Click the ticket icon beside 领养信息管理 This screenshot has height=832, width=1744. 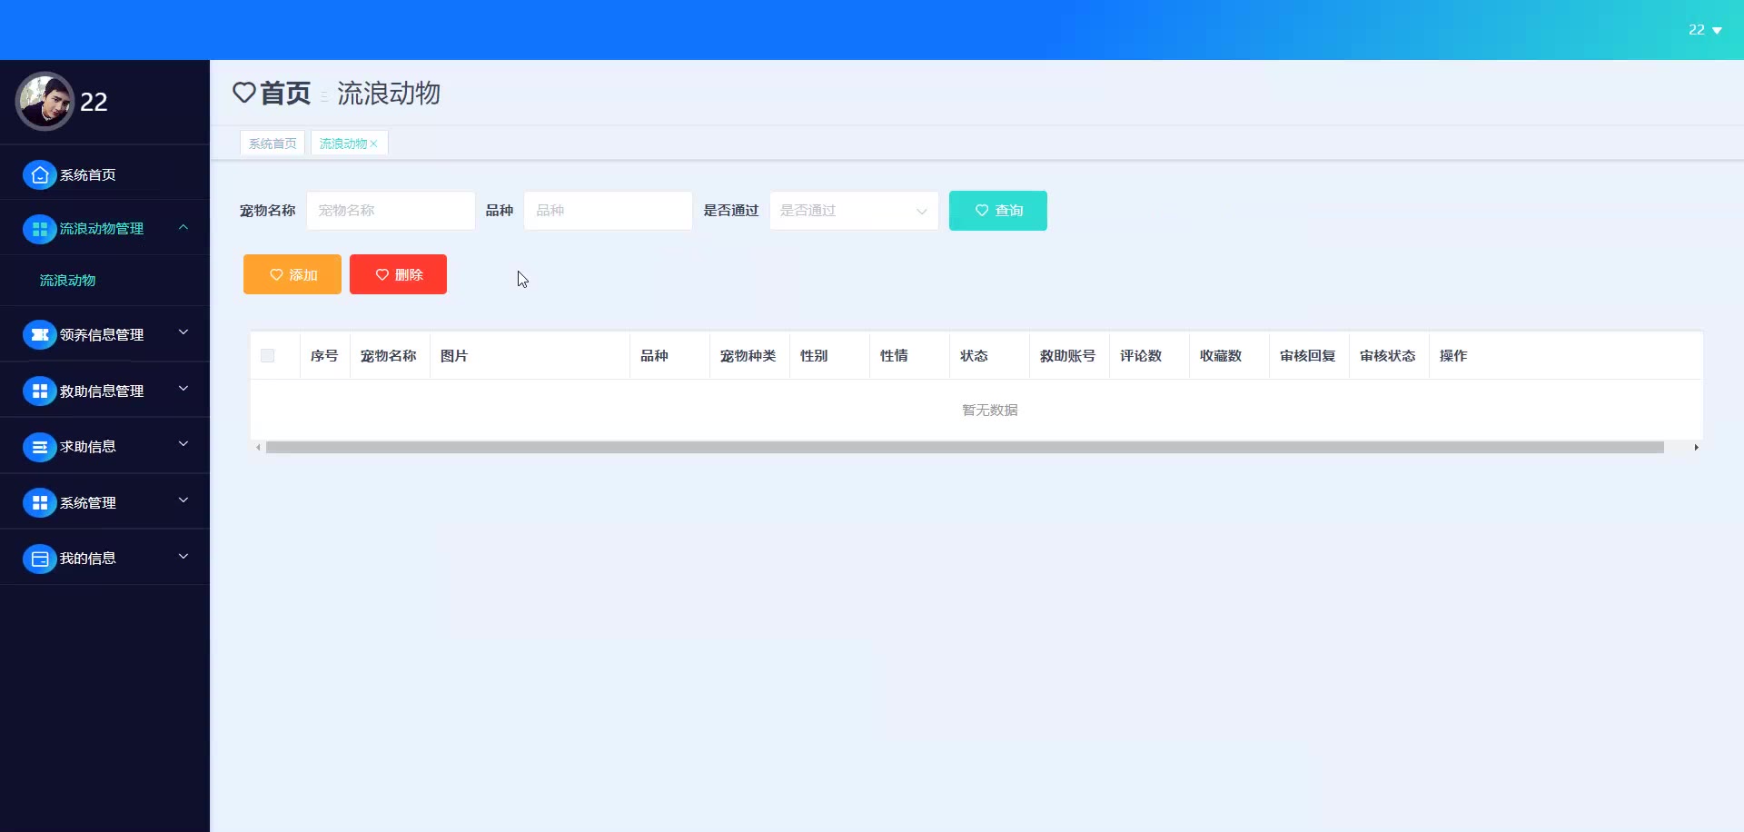pyautogui.click(x=39, y=335)
